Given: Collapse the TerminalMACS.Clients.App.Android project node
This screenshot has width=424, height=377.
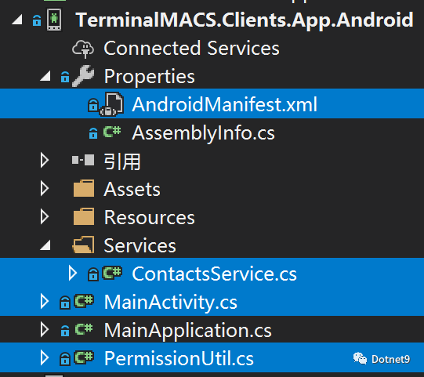Looking at the screenshot, I should click(x=17, y=20).
